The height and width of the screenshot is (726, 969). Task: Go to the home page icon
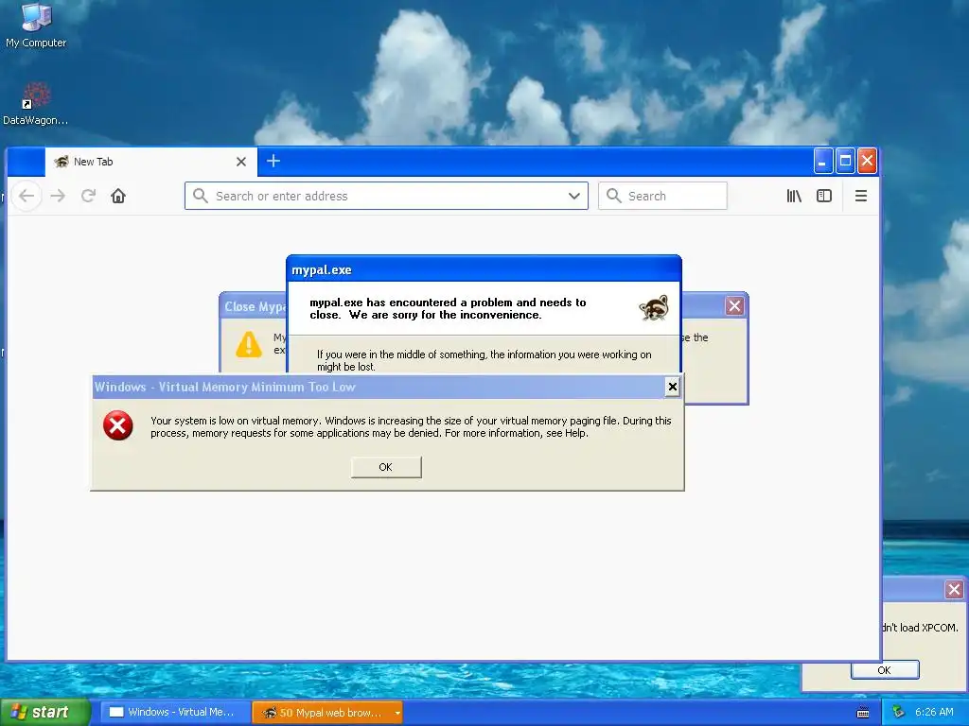[x=118, y=197]
